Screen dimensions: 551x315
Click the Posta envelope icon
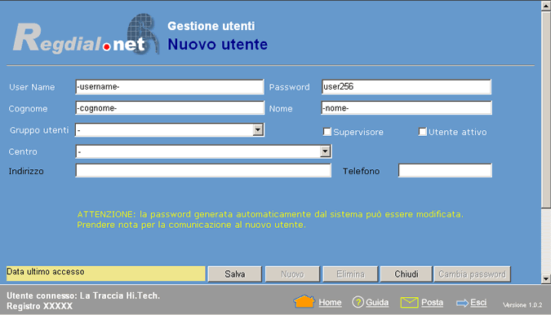409,302
